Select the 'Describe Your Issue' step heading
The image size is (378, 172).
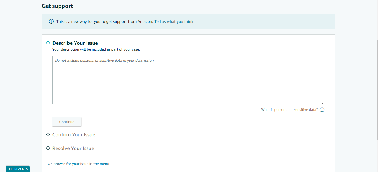point(75,43)
